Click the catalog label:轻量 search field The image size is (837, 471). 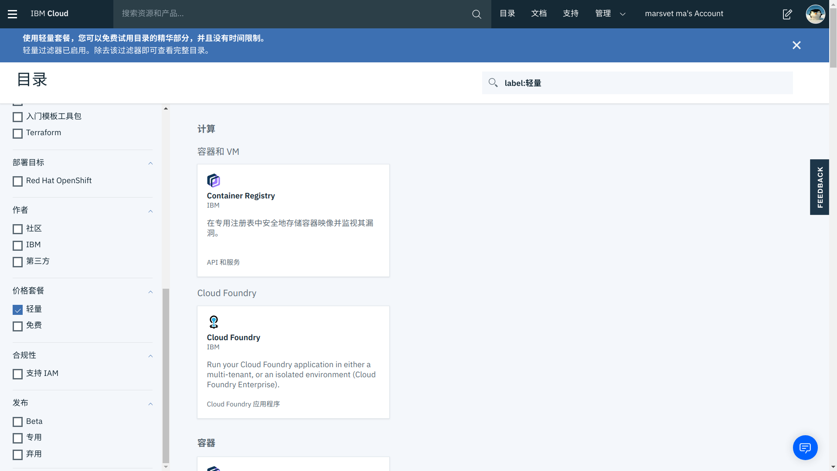(x=637, y=83)
